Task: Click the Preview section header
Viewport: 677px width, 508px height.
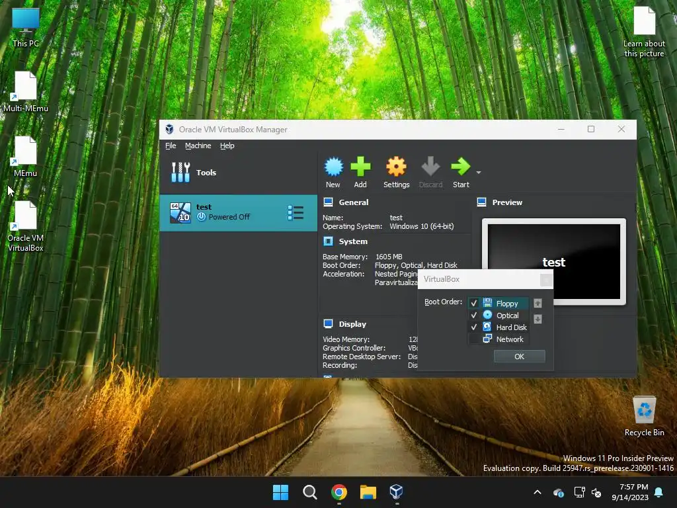Action: (x=507, y=202)
